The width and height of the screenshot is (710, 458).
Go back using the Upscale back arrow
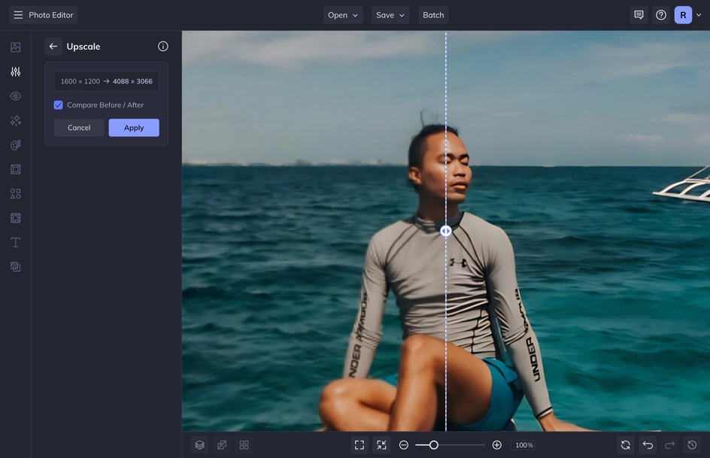click(53, 47)
